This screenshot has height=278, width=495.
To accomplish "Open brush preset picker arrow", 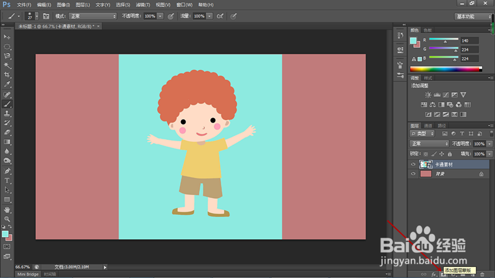I will coord(37,16).
